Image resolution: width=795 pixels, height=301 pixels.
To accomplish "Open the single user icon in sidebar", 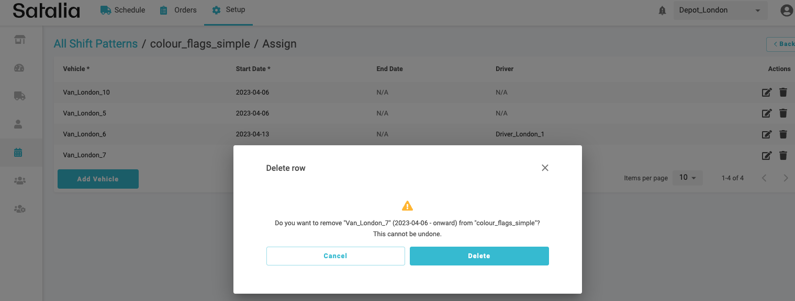I will pyautogui.click(x=18, y=124).
